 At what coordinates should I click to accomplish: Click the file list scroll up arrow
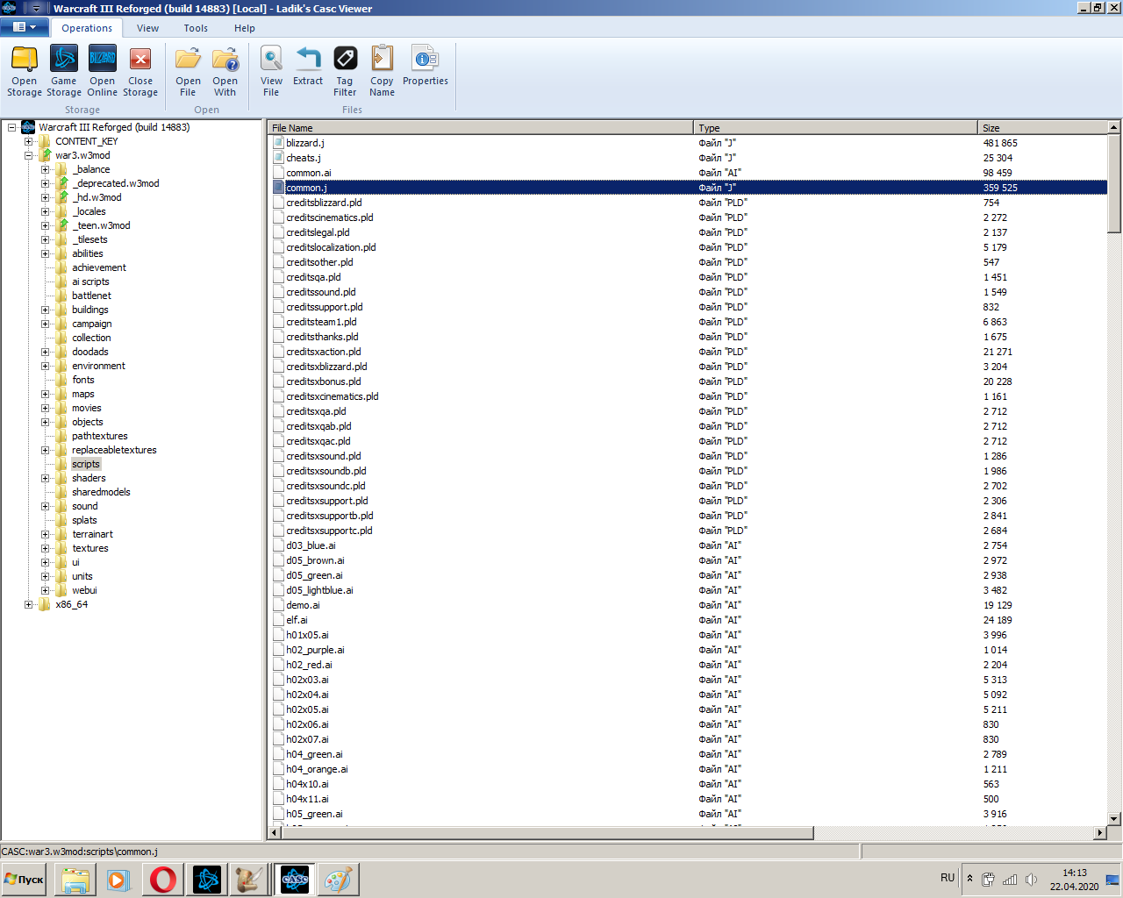pos(1114,127)
